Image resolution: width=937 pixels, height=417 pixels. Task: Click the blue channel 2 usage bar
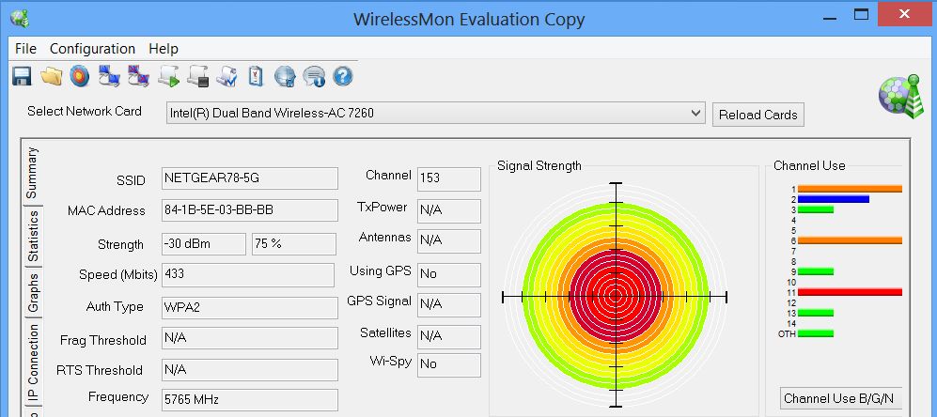pos(833,199)
